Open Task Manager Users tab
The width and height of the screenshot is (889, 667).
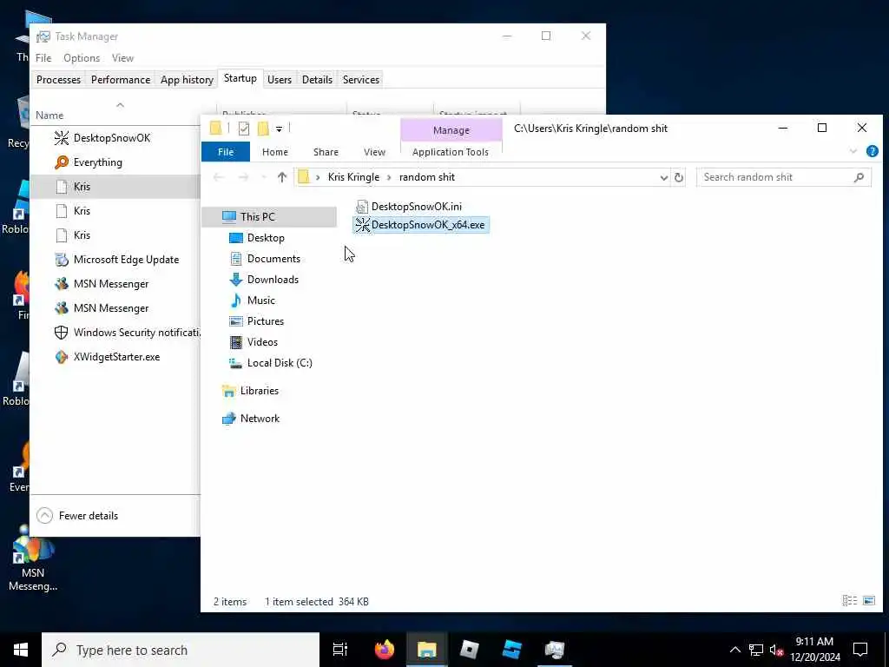(x=280, y=80)
